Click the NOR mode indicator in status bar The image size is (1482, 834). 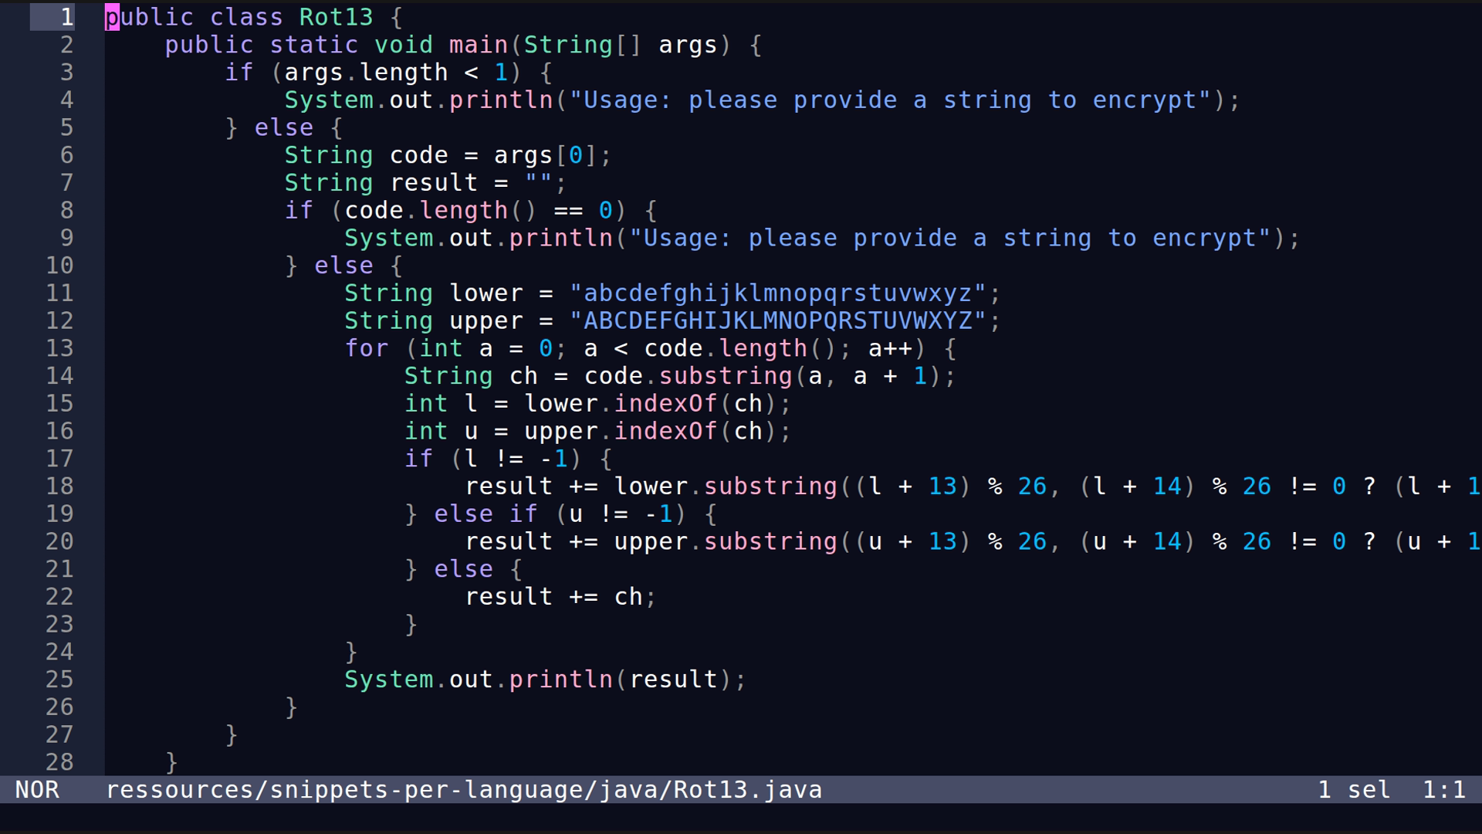coord(39,790)
